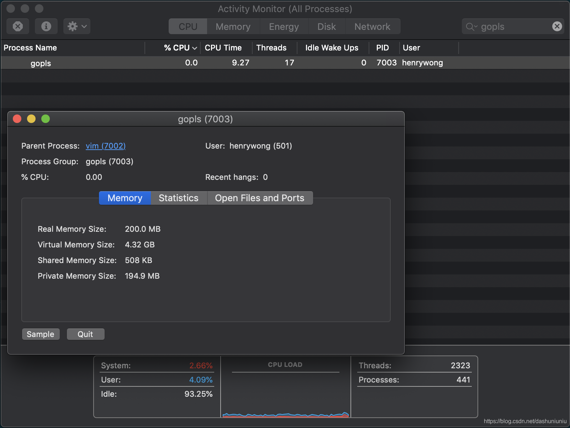The height and width of the screenshot is (428, 570).
Task: Sort by Idle Wake Ups column
Action: [x=333, y=48]
